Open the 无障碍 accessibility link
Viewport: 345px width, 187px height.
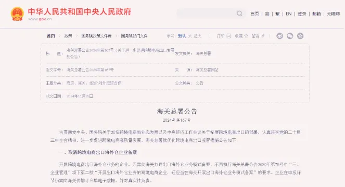point(334,14)
